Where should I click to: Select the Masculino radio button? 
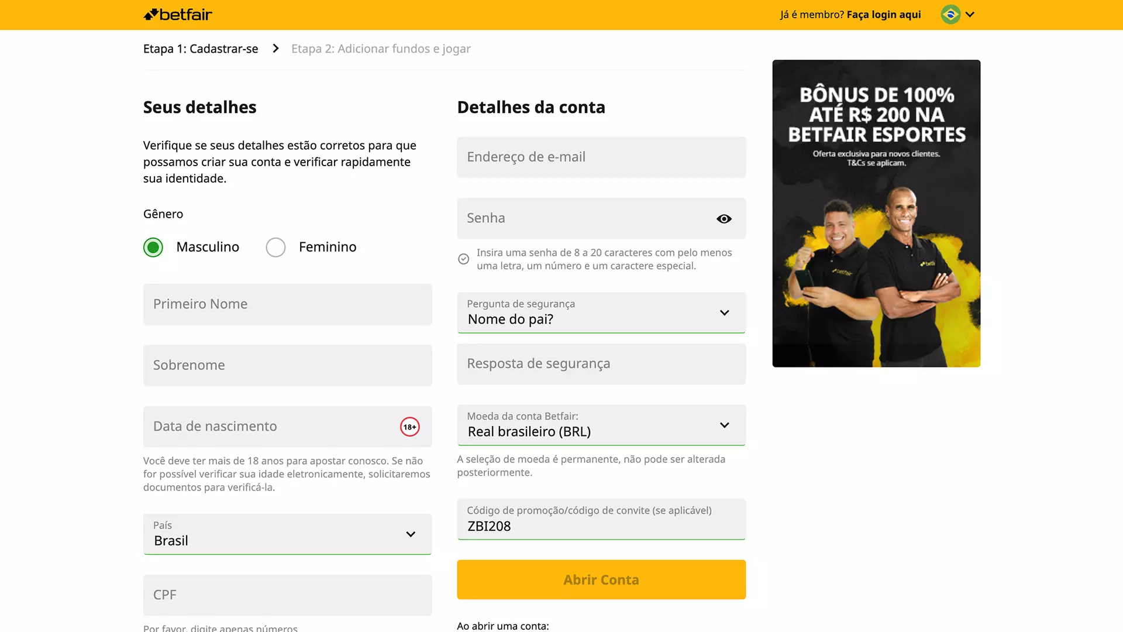[153, 248]
